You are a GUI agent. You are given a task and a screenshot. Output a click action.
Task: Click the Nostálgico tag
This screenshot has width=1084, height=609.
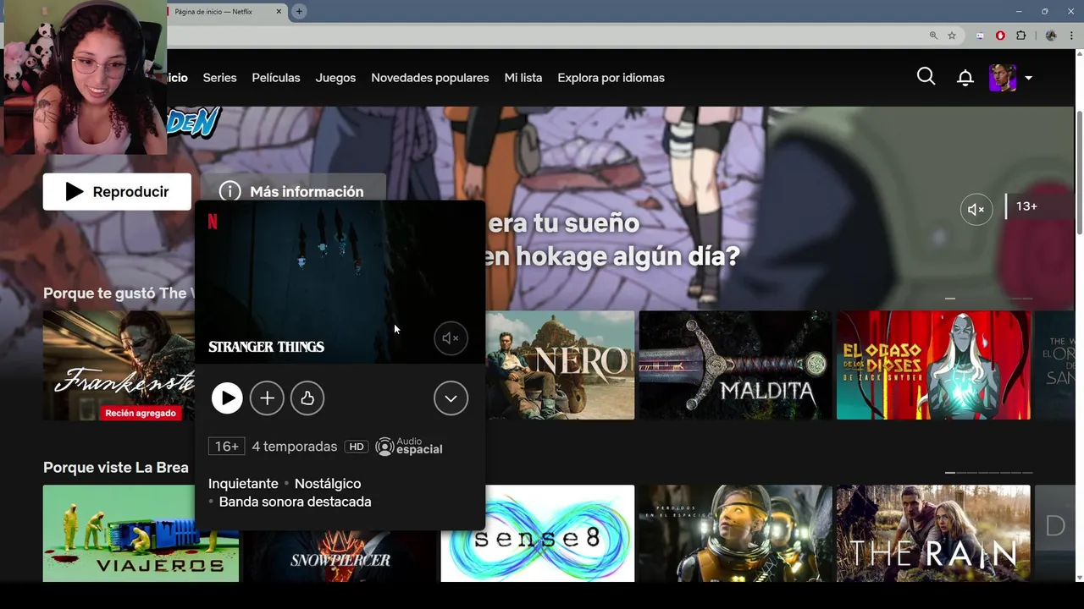click(x=328, y=484)
